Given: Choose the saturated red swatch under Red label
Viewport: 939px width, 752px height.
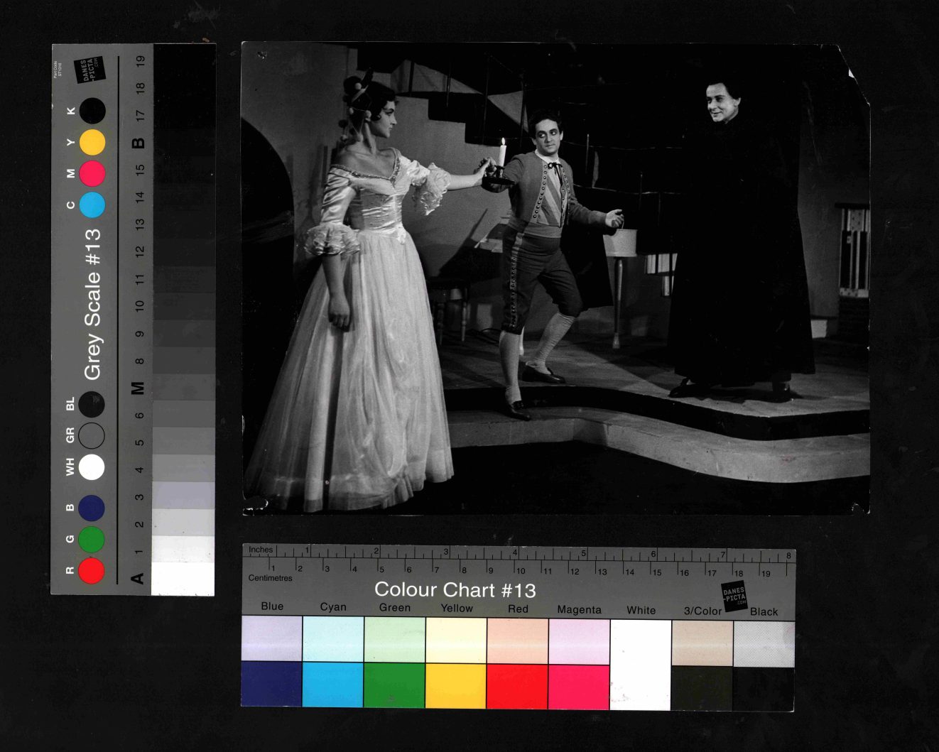Looking at the screenshot, I should pos(517,685).
